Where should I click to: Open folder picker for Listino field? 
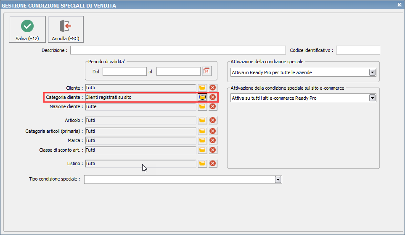[x=202, y=163]
